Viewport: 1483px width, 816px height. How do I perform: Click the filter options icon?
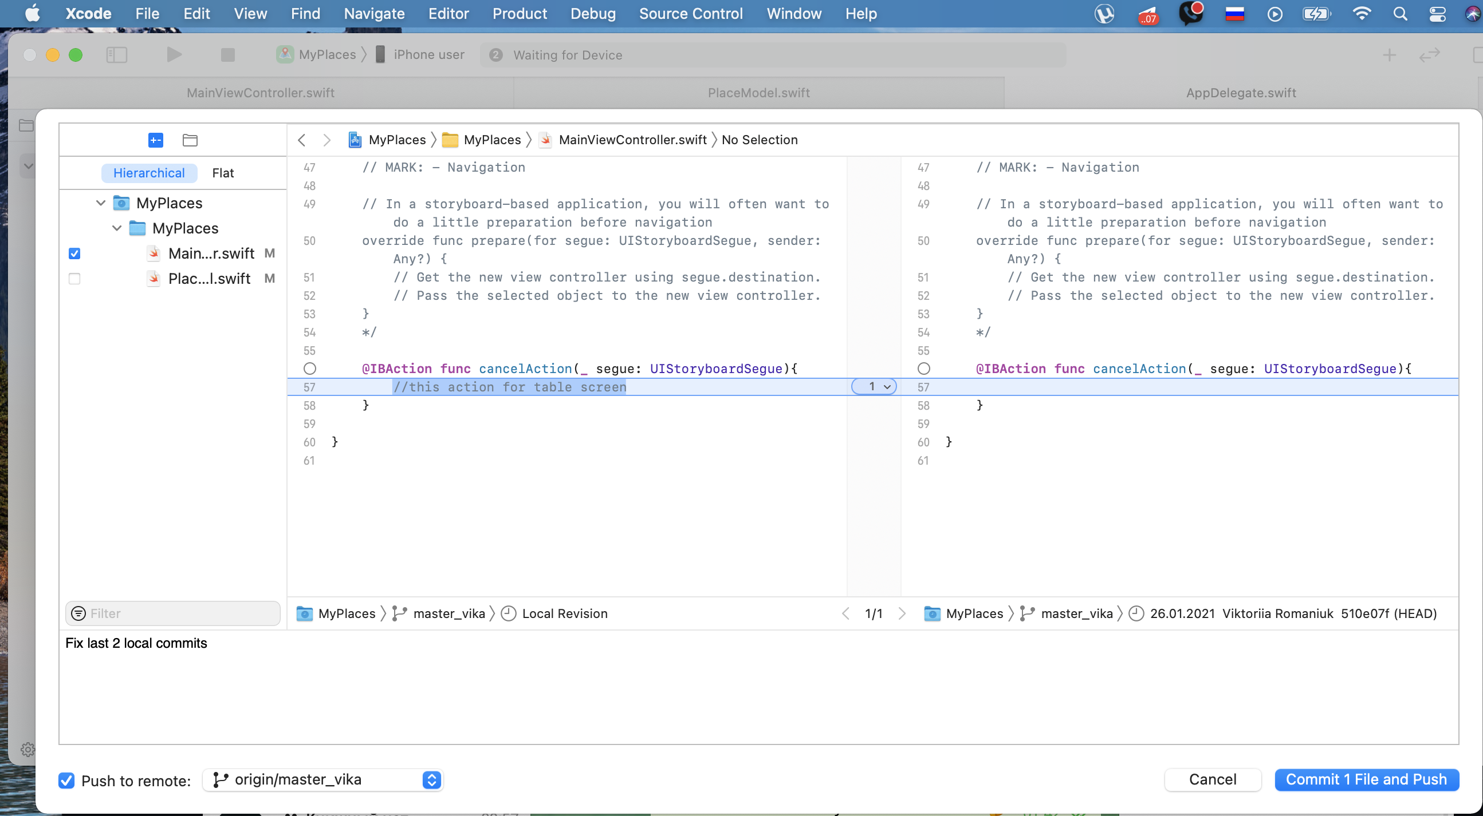pos(78,613)
